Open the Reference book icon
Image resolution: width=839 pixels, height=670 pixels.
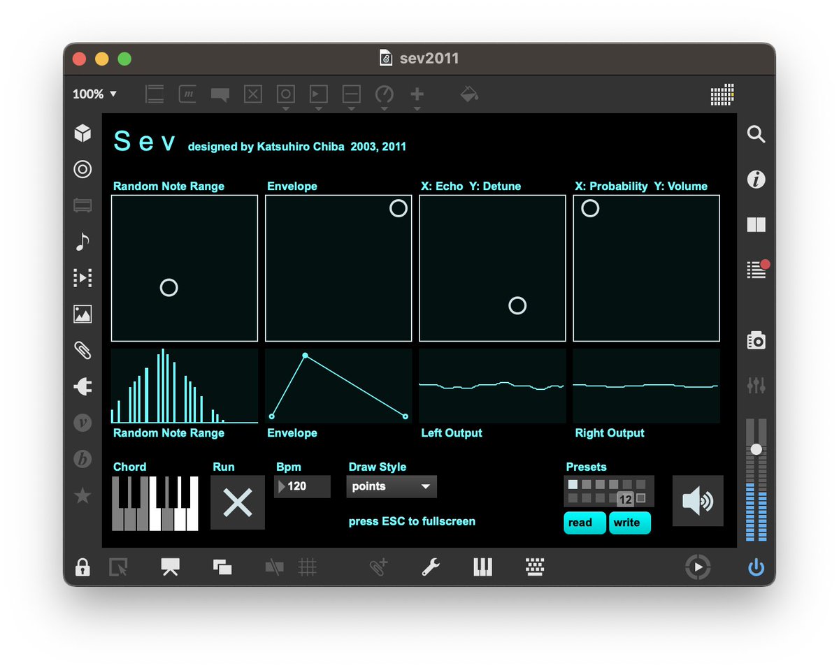tap(756, 224)
